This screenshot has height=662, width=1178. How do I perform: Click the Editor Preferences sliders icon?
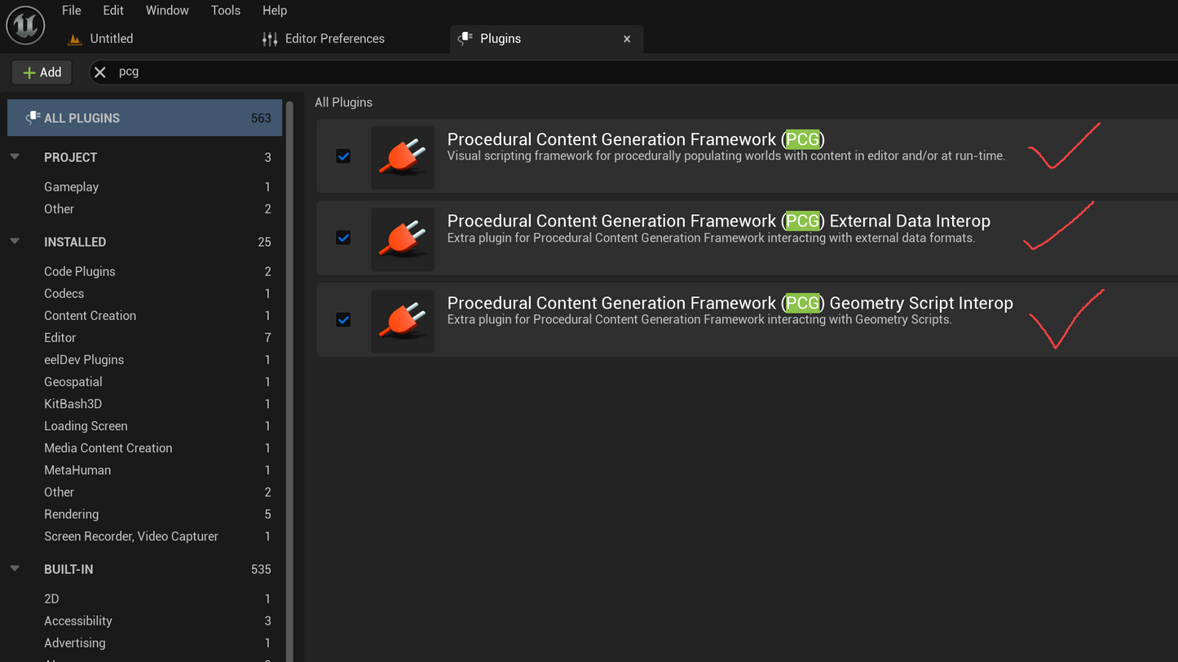tap(270, 39)
